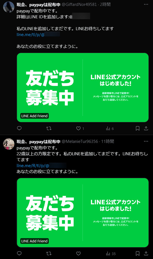This screenshot has height=259, width=153.
Task: Open first LINE Add Friend card
Action: click(83, 88)
